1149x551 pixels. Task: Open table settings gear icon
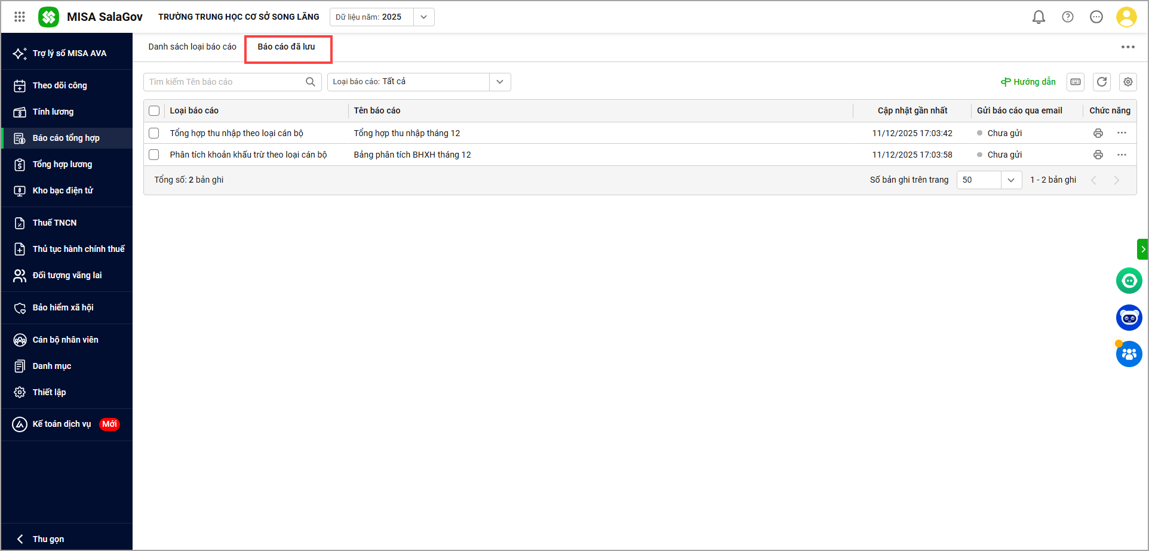click(1128, 82)
